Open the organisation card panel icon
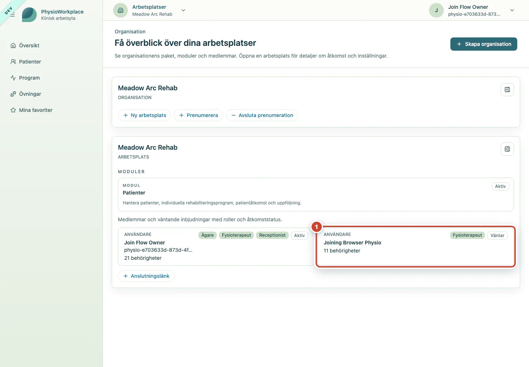The width and height of the screenshot is (529, 367). [507, 90]
